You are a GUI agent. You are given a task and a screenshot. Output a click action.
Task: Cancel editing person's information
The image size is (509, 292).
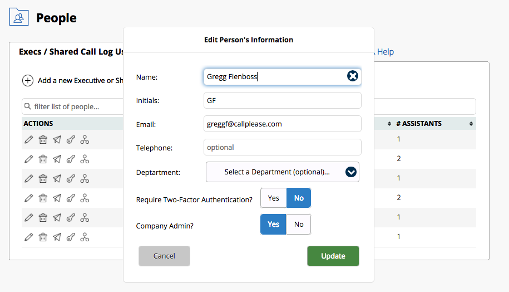[x=164, y=256]
